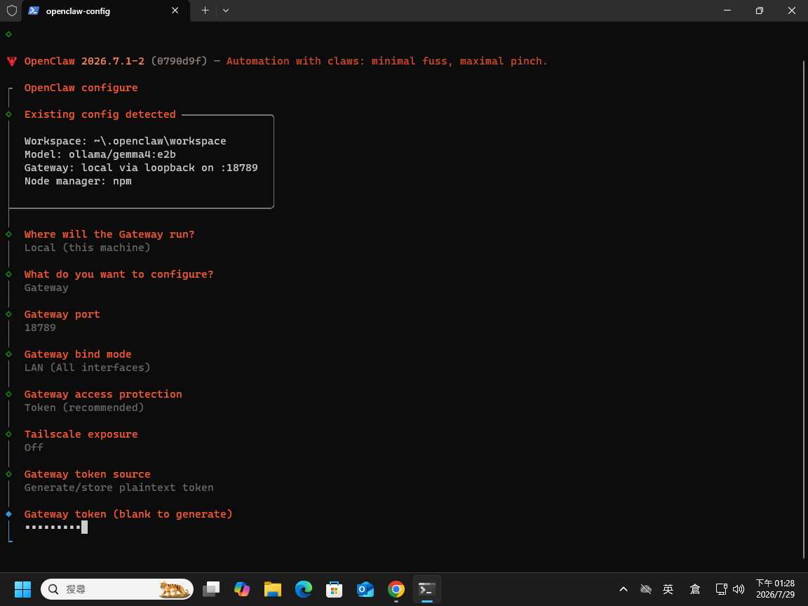Click the shield icon in title bar
The height and width of the screenshot is (606, 808).
pyautogui.click(x=11, y=11)
